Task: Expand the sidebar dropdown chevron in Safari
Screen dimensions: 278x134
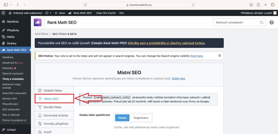Action: 11,5
